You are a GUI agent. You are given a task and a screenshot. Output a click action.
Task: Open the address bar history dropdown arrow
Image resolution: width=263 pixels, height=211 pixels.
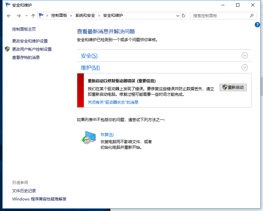point(178,15)
